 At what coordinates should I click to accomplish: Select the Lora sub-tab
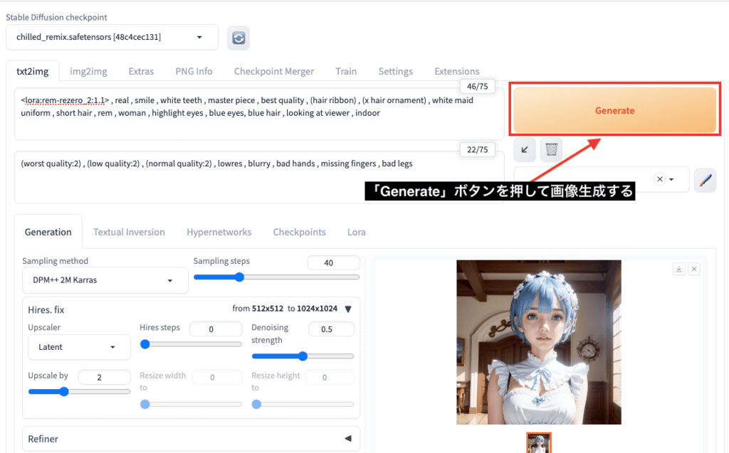click(x=357, y=232)
